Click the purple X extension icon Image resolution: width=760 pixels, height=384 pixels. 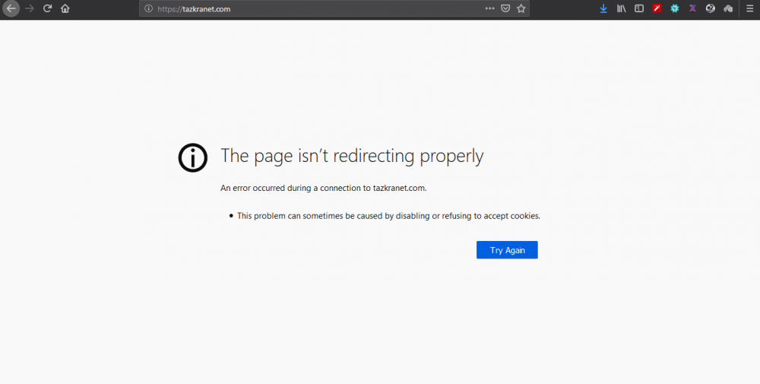coord(692,9)
